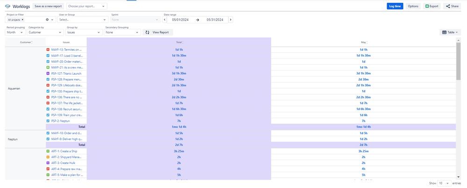Open the Period grouping Month dropdown
Screen dimensions: 467x188
tap(15, 32)
